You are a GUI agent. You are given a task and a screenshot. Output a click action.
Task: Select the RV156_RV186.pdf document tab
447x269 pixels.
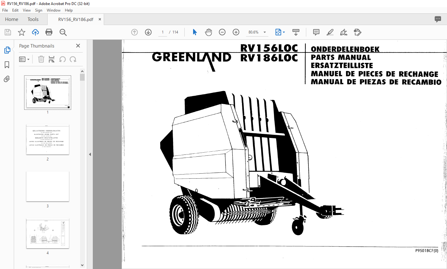(x=76, y=19)
